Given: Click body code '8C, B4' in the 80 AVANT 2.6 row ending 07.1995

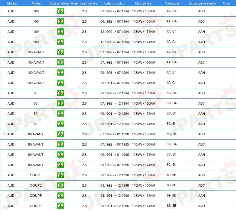Looking at the screenshot, I should [171, 144].
